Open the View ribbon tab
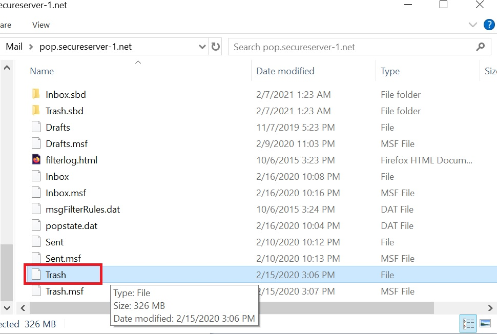The height and width of the screenshot is (334, 497). pos(41,25)
